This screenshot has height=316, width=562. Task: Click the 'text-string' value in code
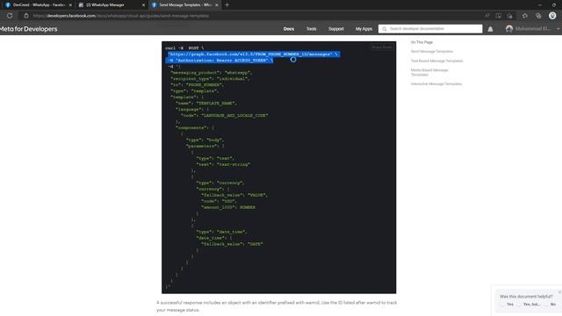[234, 164]
